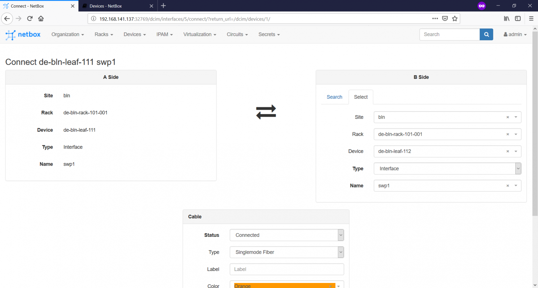The height and width of the screenshot is (288, 538).
Task: Expand the Device dropdown showing de-bln-leaf-112
Action: pyautogui.click(x=516, y=151)
